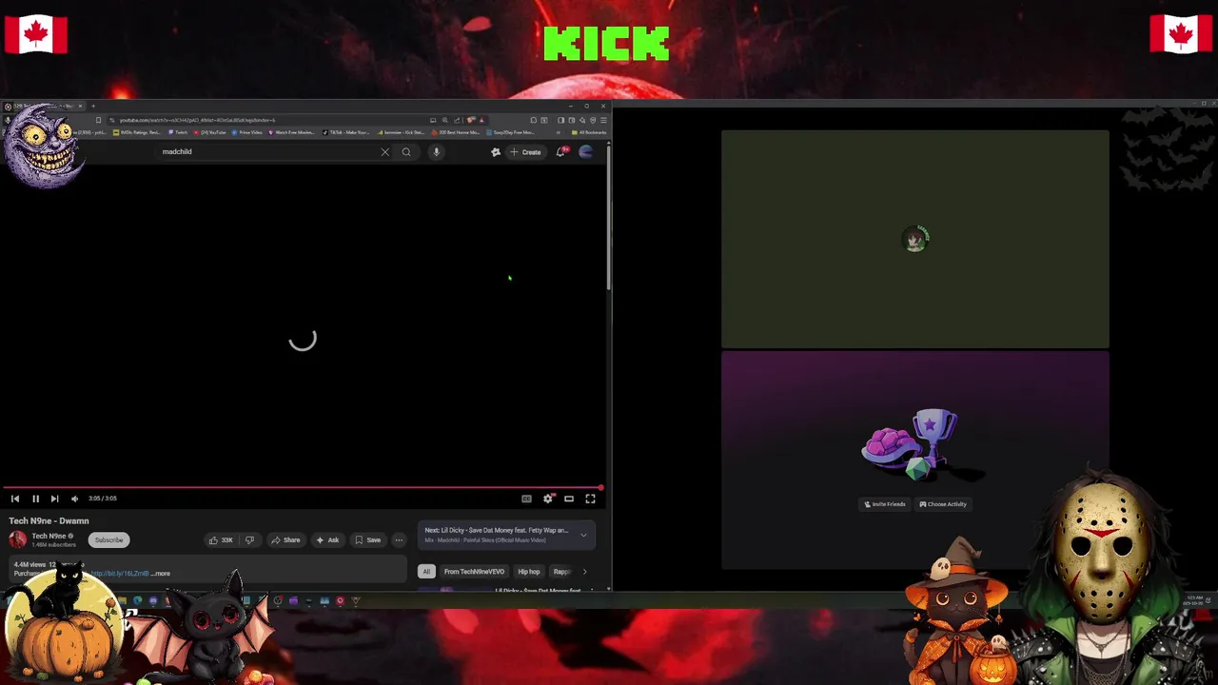
Task: Go to the previous video in player
Action: click(15, 499)
